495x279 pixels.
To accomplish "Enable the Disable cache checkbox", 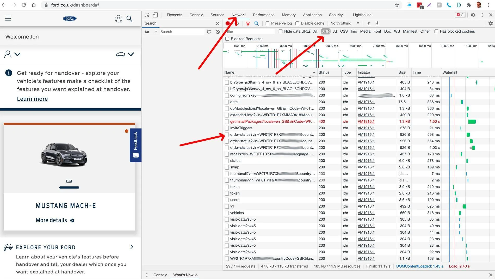I will (x=297, y=23).
